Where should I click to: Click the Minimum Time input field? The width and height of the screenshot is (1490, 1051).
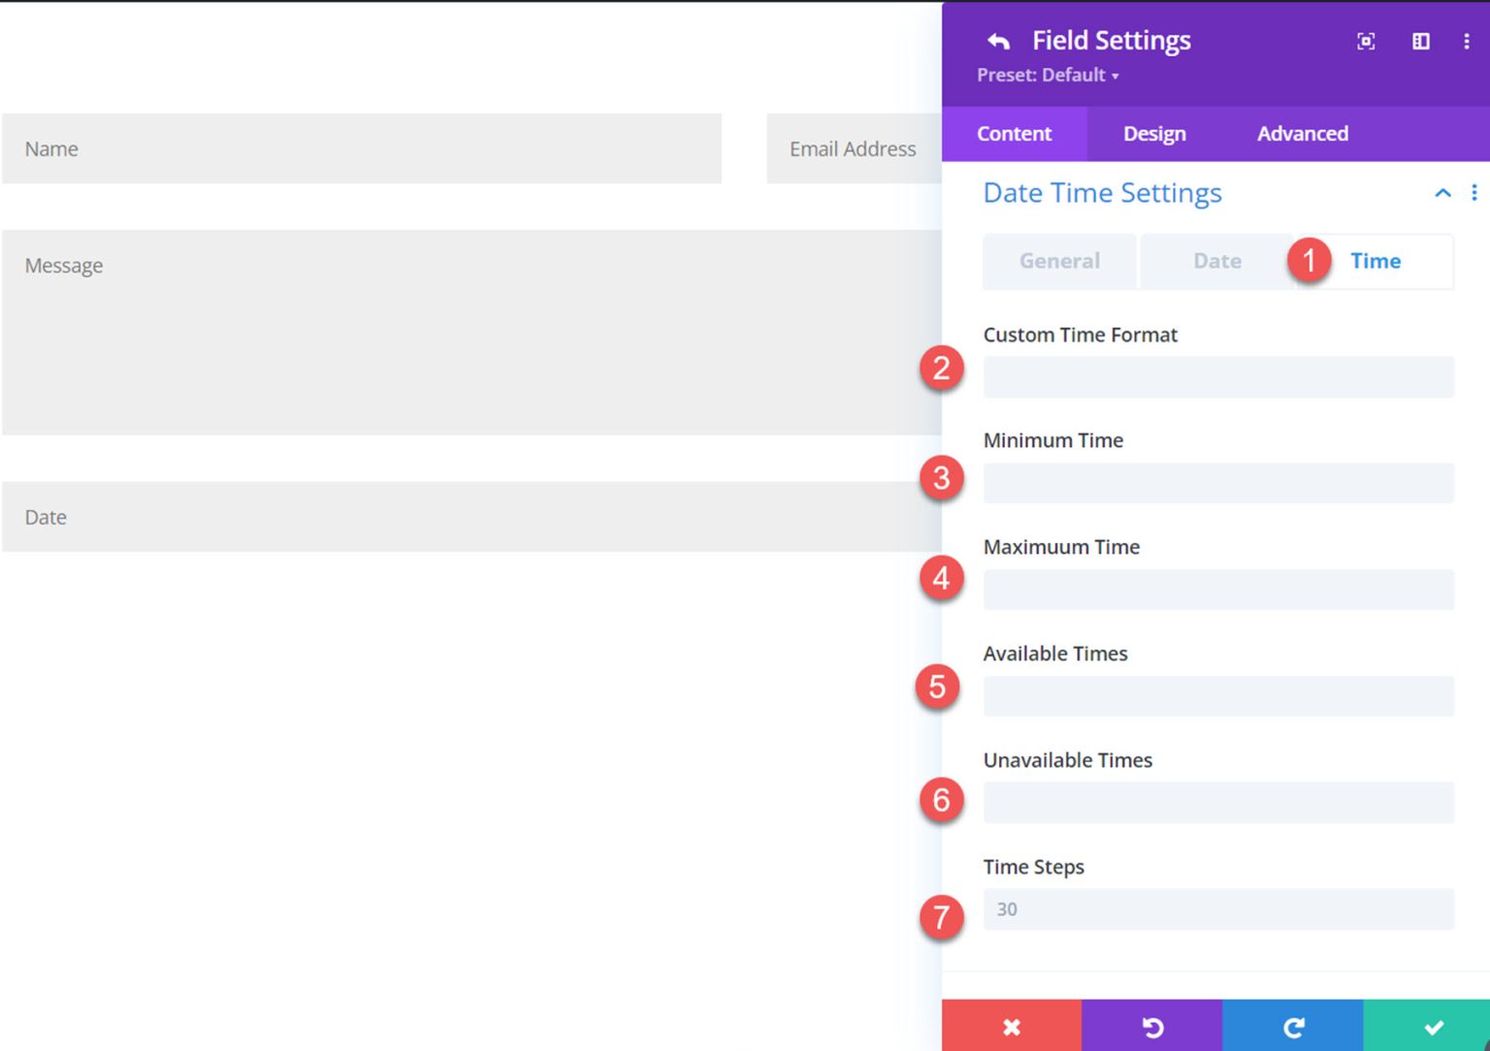(1217, 483)
